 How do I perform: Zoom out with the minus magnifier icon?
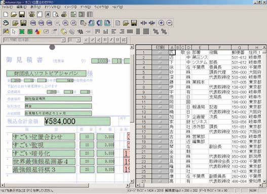[169, 23]
